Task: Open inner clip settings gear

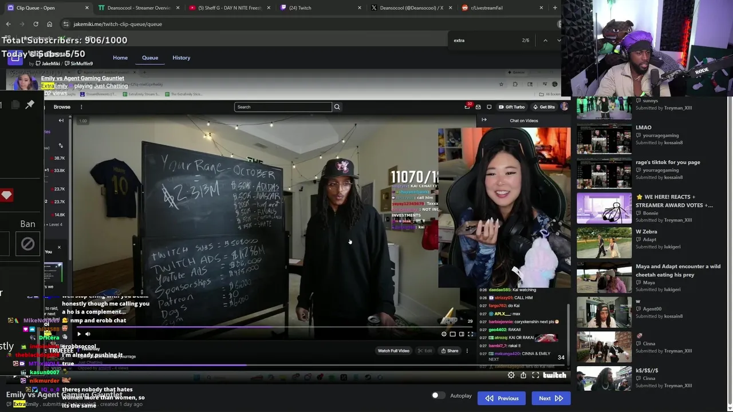Action: tap(444, 334)
